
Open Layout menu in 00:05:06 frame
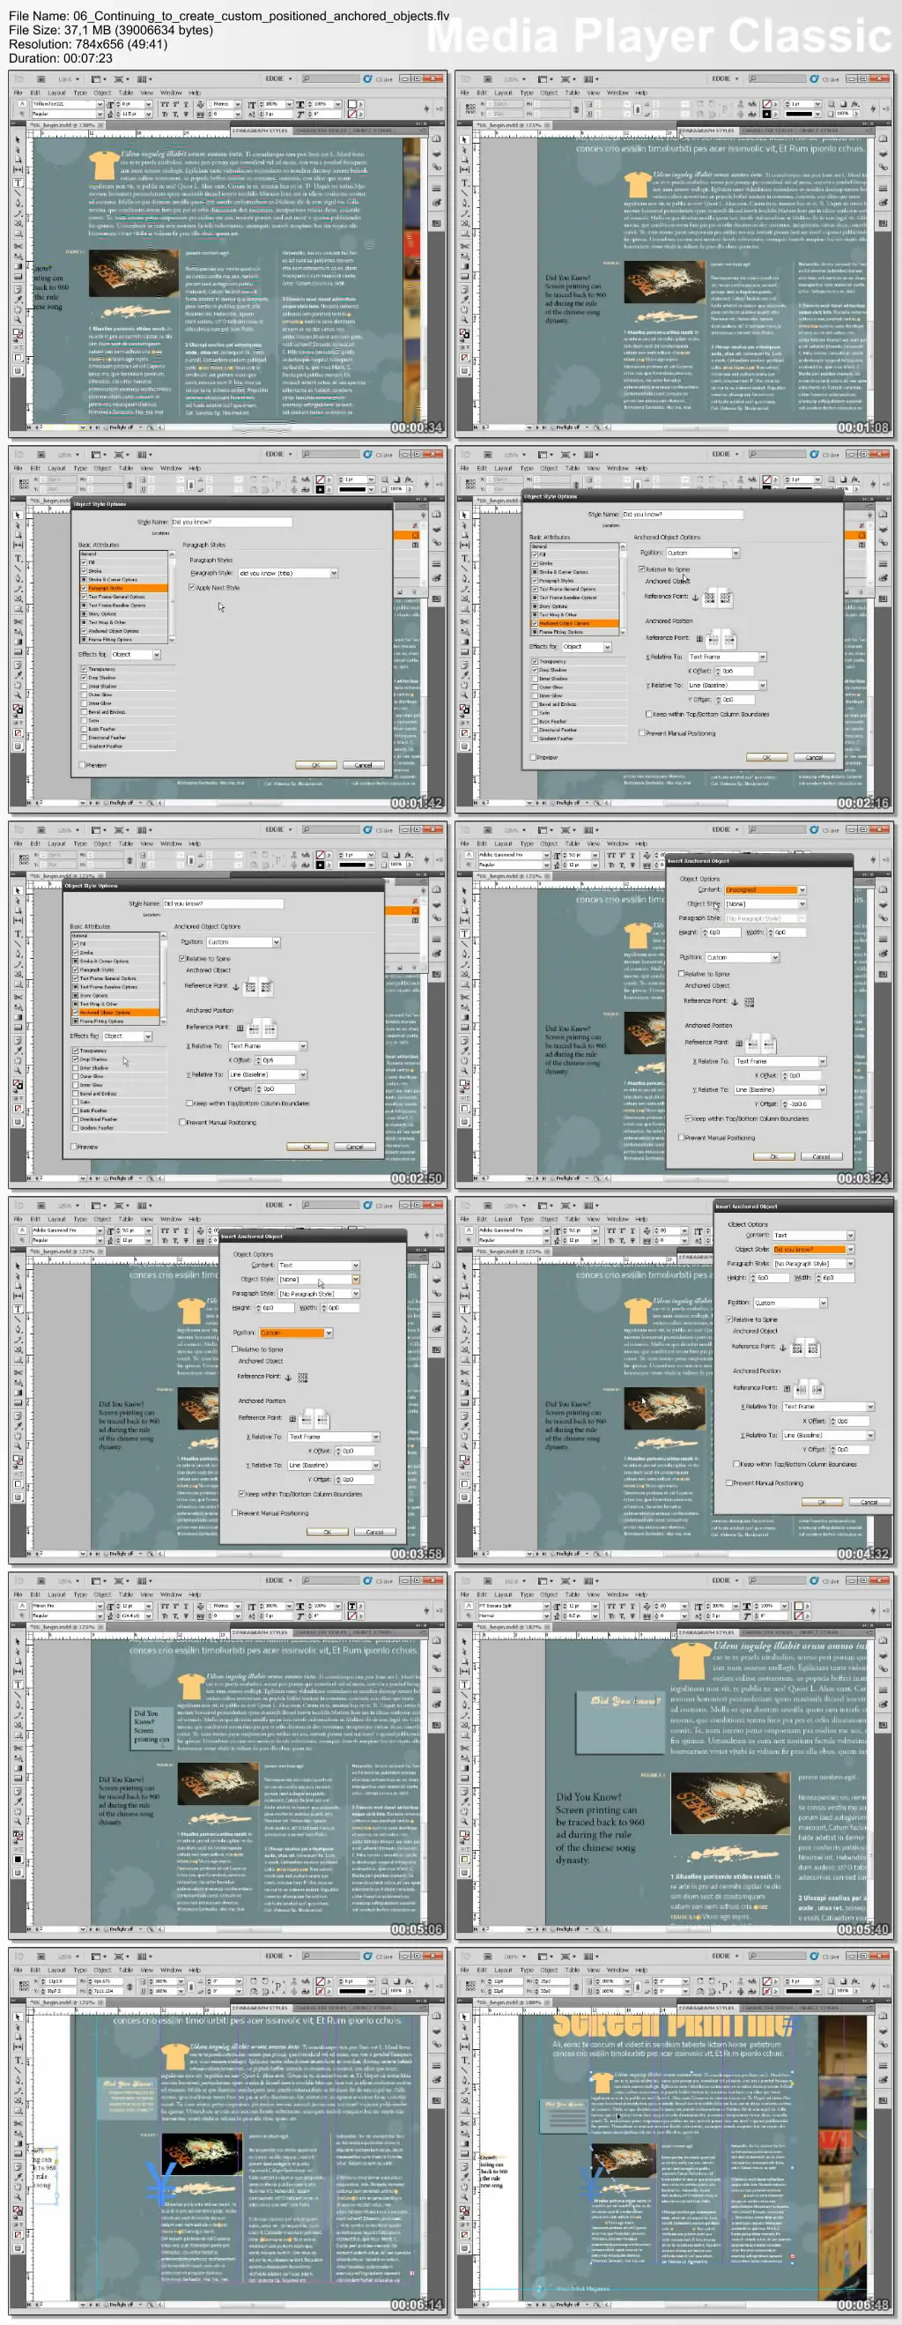(x=55, y=1595)
